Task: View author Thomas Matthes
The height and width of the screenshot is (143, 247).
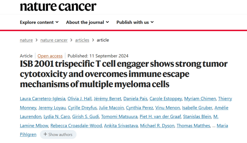Action: click(193, 125)
